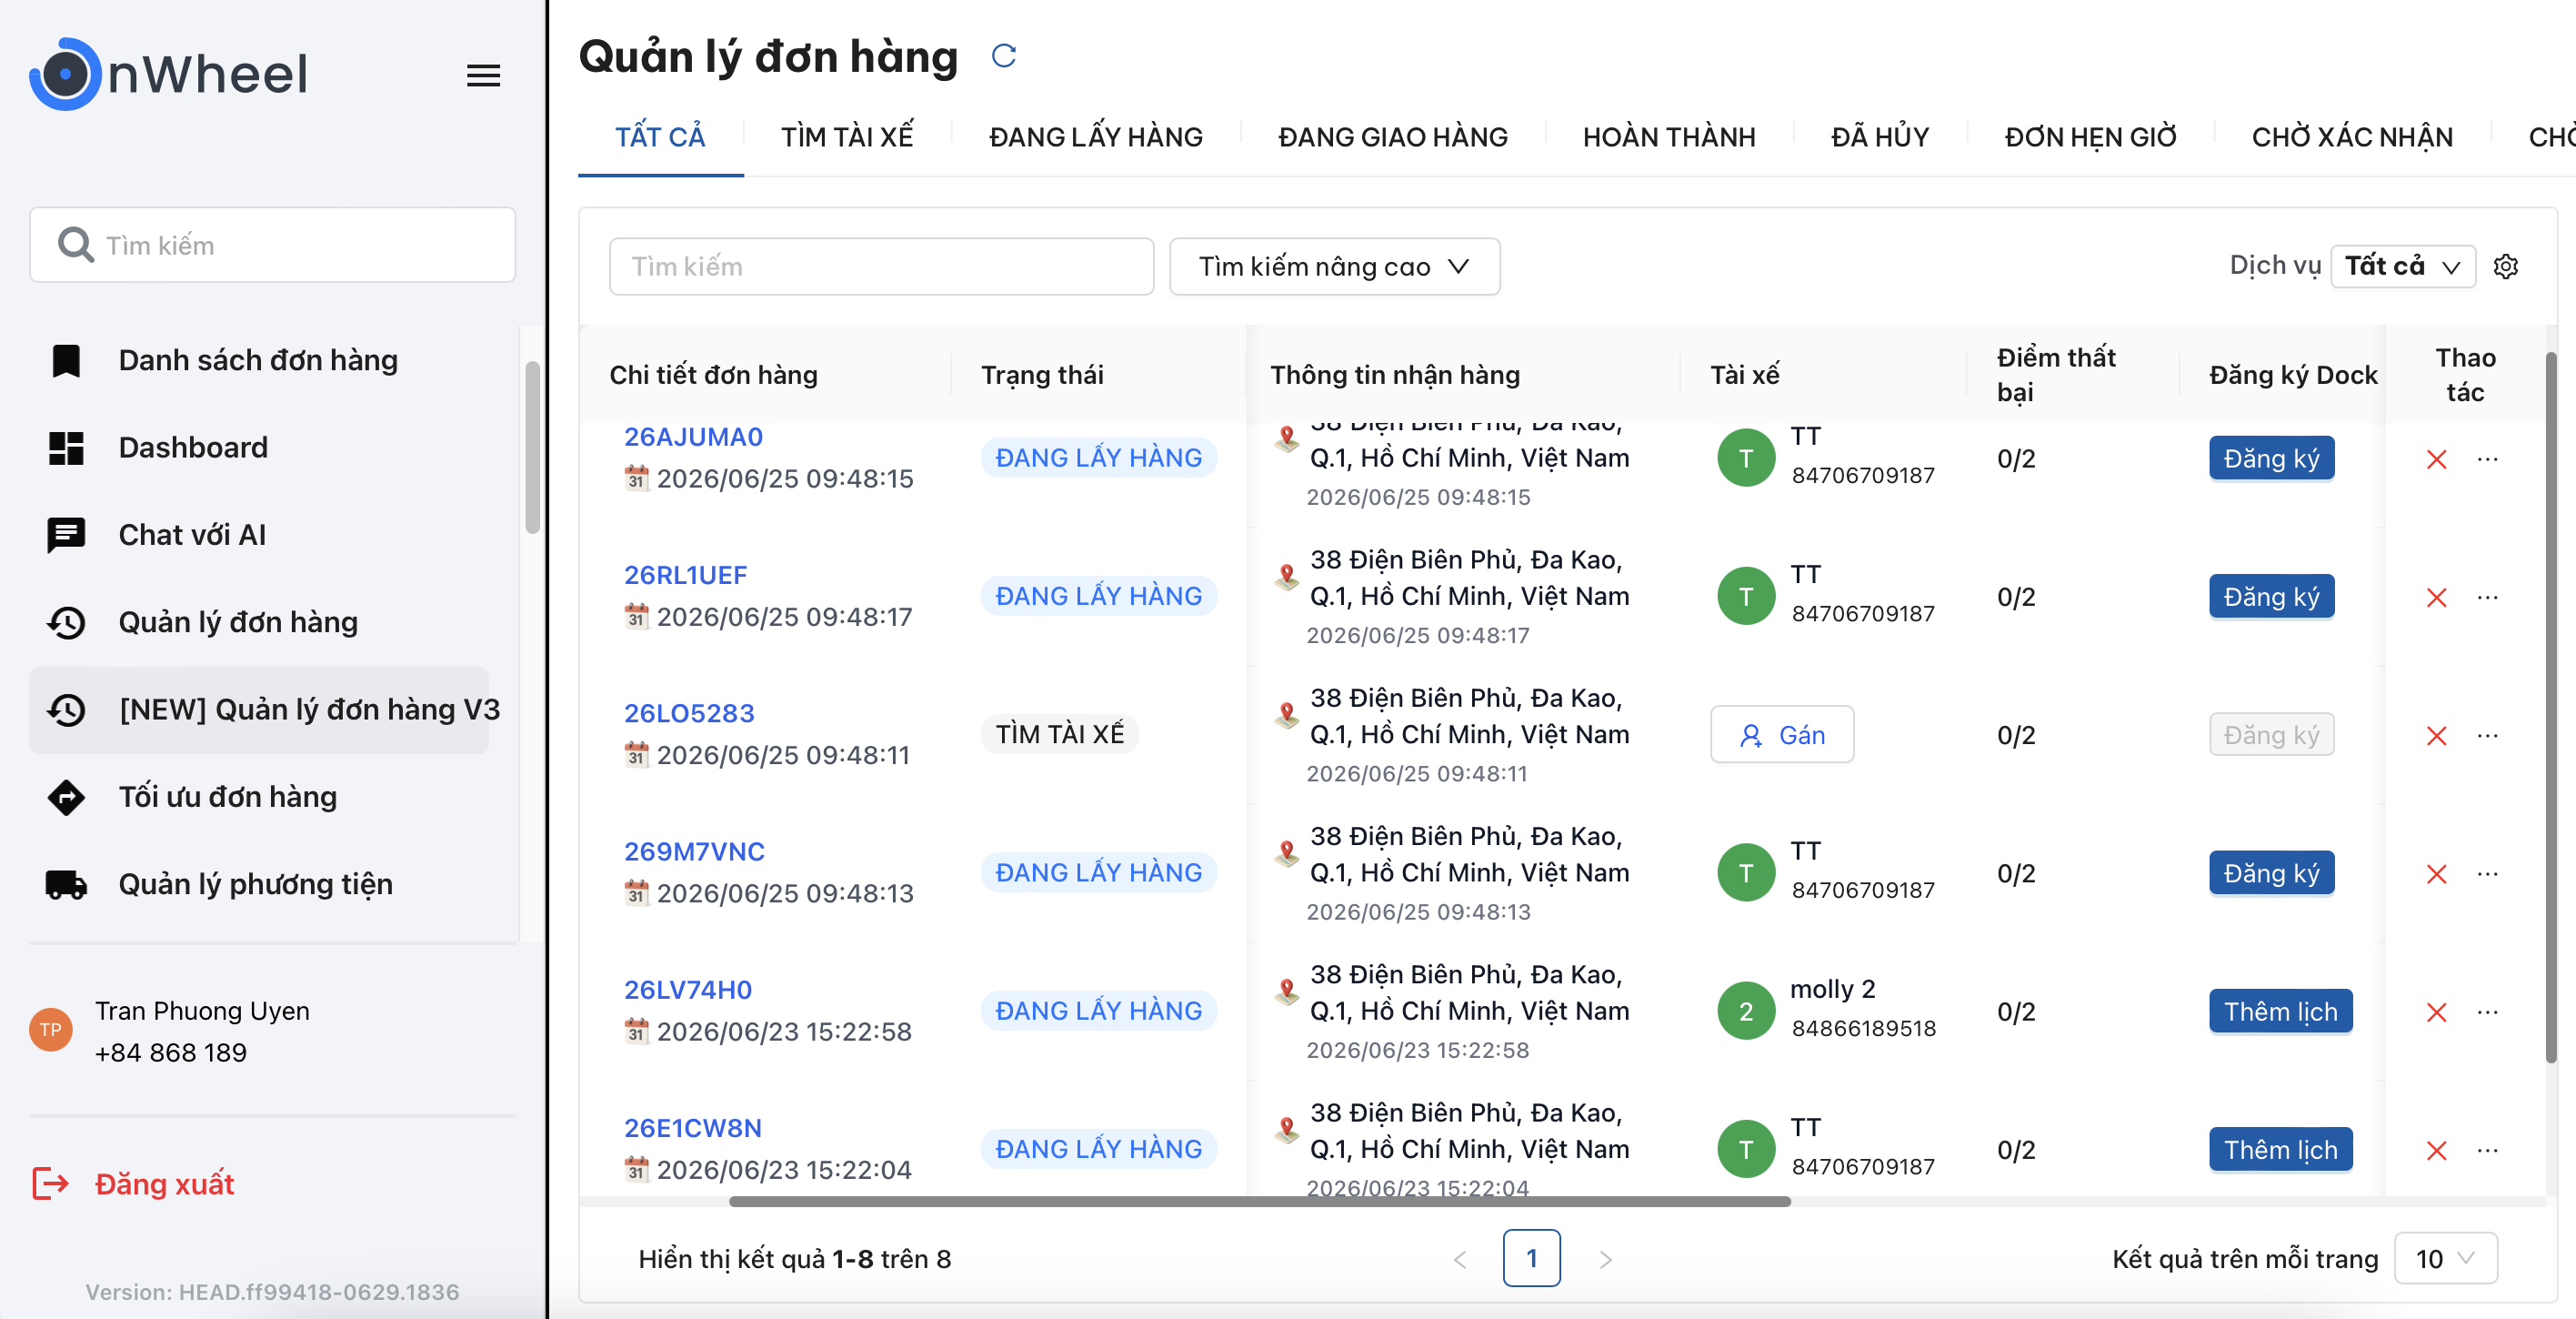Cancel order 26E1CW8N with red X
Viewport: 2576px width, 1319px height.
coord(2436,1150)
